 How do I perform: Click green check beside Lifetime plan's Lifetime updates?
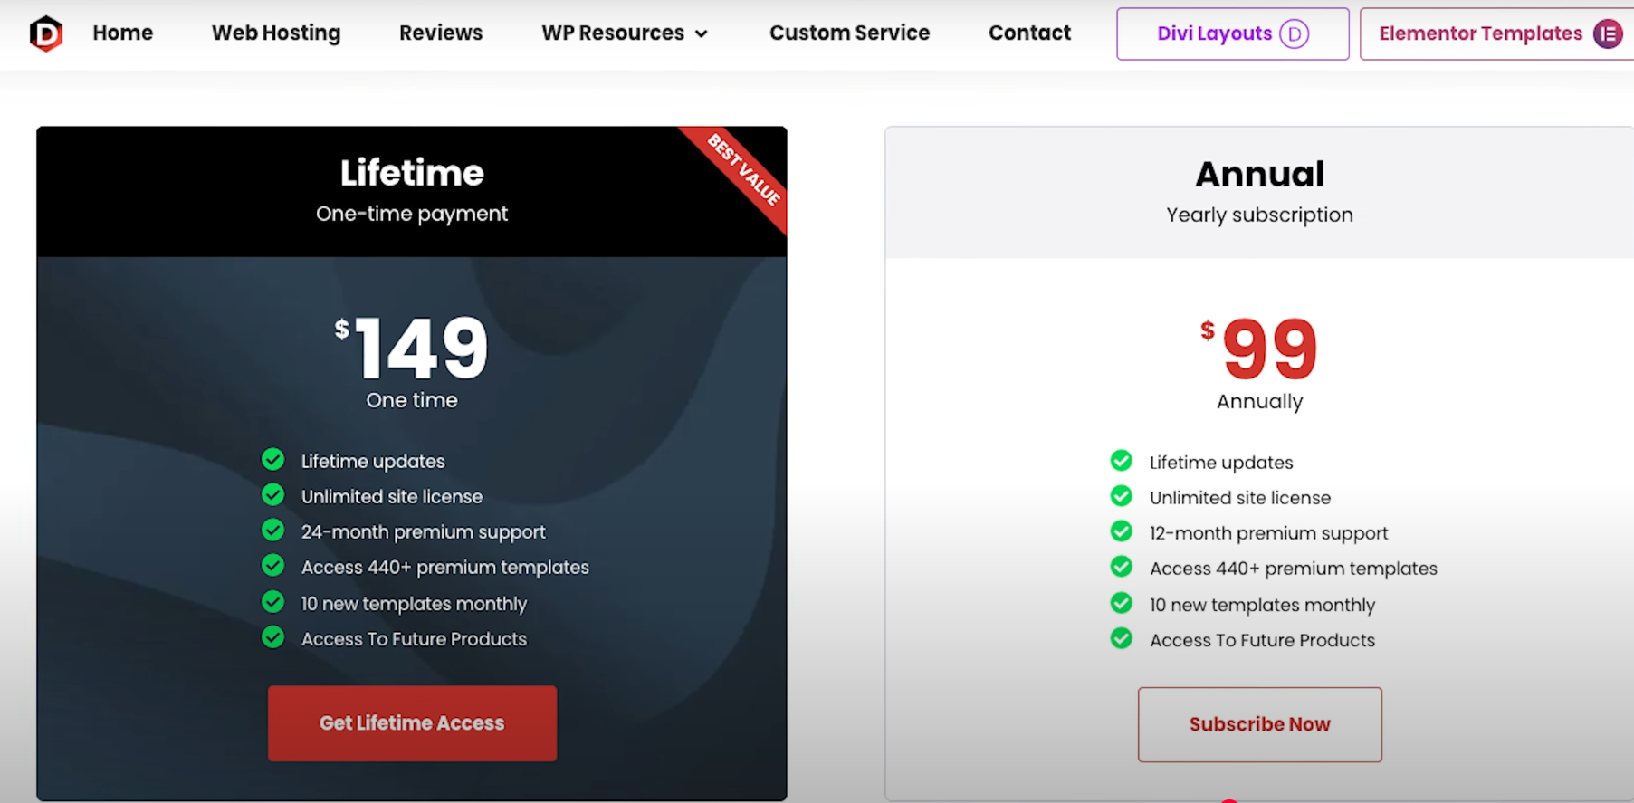[272, 460]
